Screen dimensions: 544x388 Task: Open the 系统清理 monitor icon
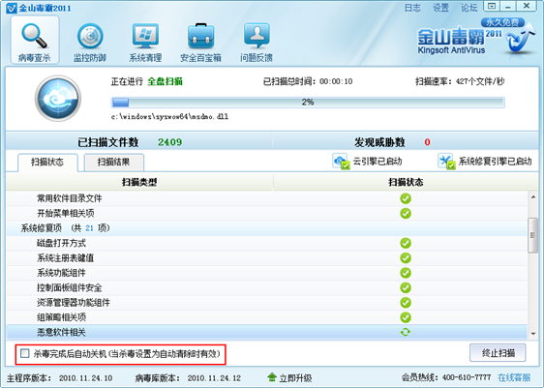tap(145, 36)
